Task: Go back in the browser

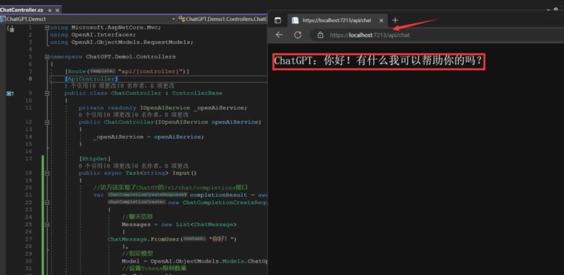Action: [279, 35]
